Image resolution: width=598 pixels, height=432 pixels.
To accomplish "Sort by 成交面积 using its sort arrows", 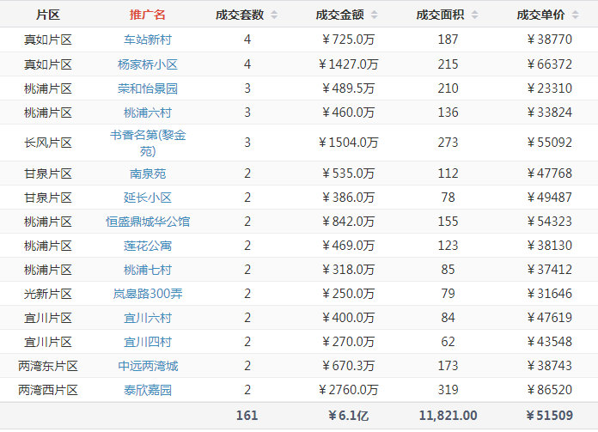I will click(x=474, y=15).
